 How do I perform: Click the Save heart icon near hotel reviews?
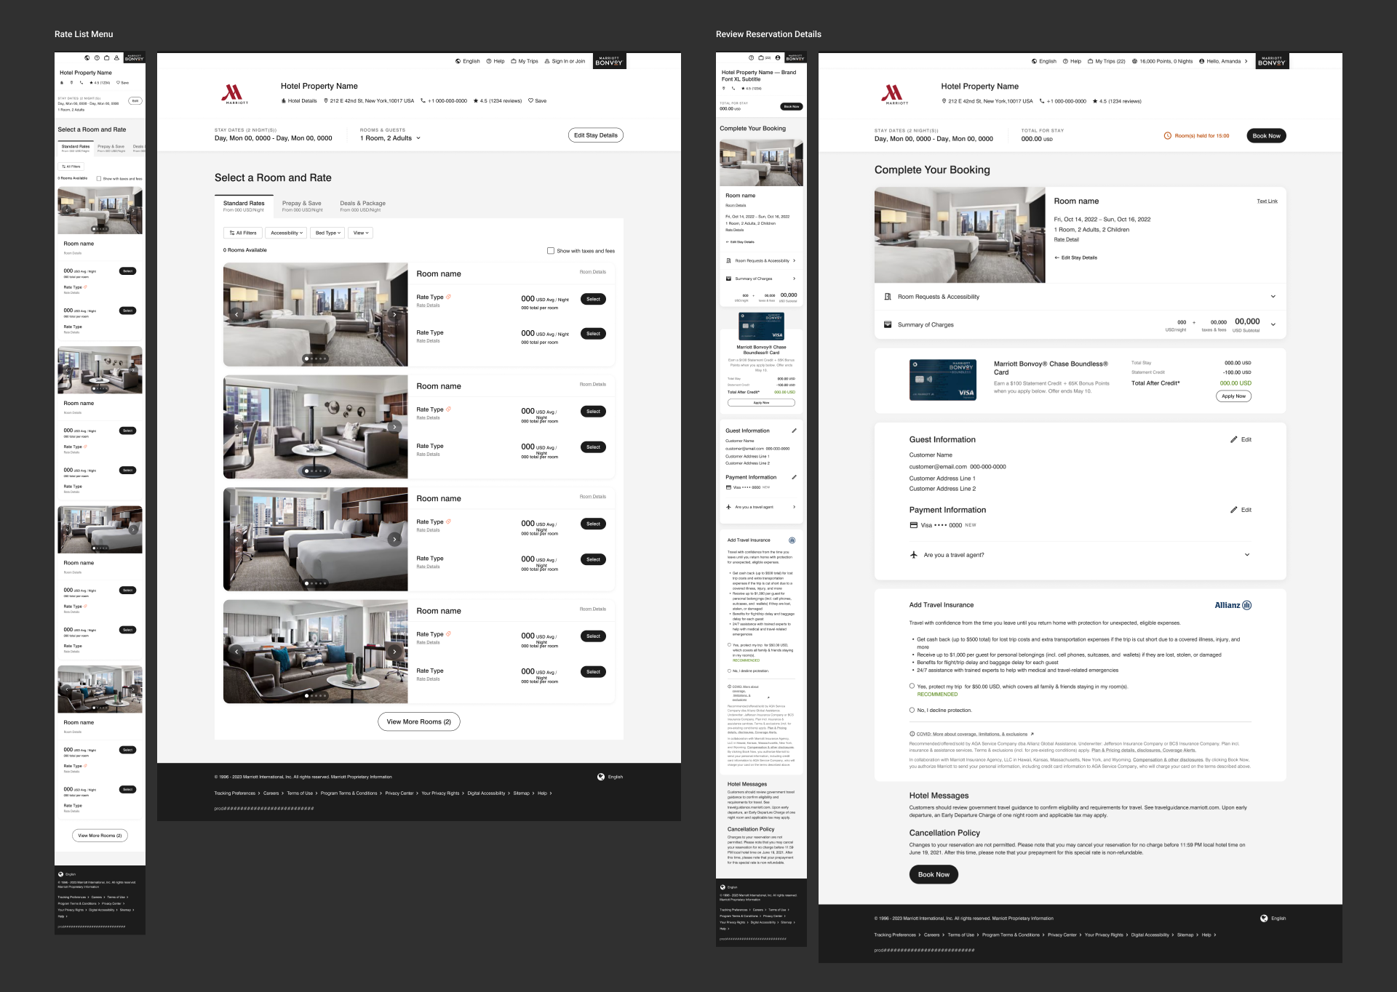tap(531, 101)
